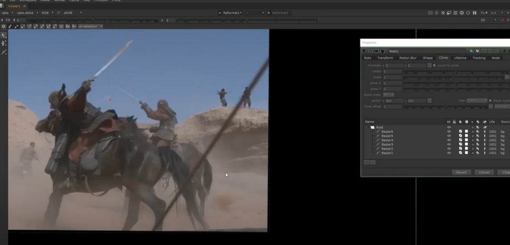Pause the viewer with the pause icon
Image resolution: width=510 pixels, height=245 pixels.
[475, 13]
